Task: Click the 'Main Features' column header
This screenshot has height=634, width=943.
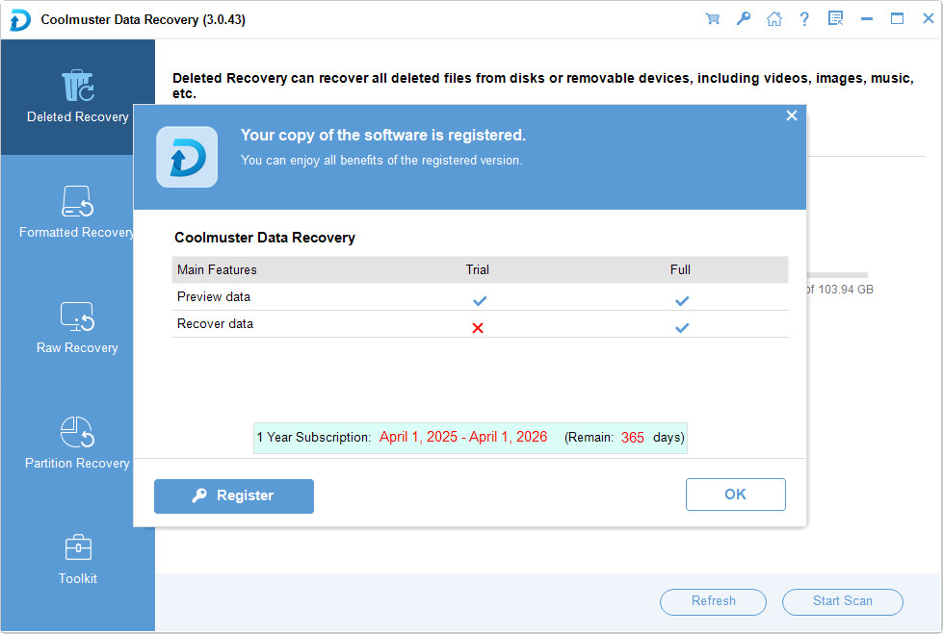Action: [x=217, y=269]
